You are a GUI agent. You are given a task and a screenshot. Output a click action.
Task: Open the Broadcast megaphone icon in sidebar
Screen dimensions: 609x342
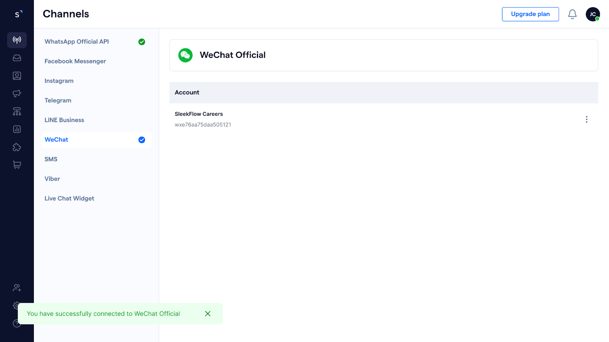click(17, 94)
